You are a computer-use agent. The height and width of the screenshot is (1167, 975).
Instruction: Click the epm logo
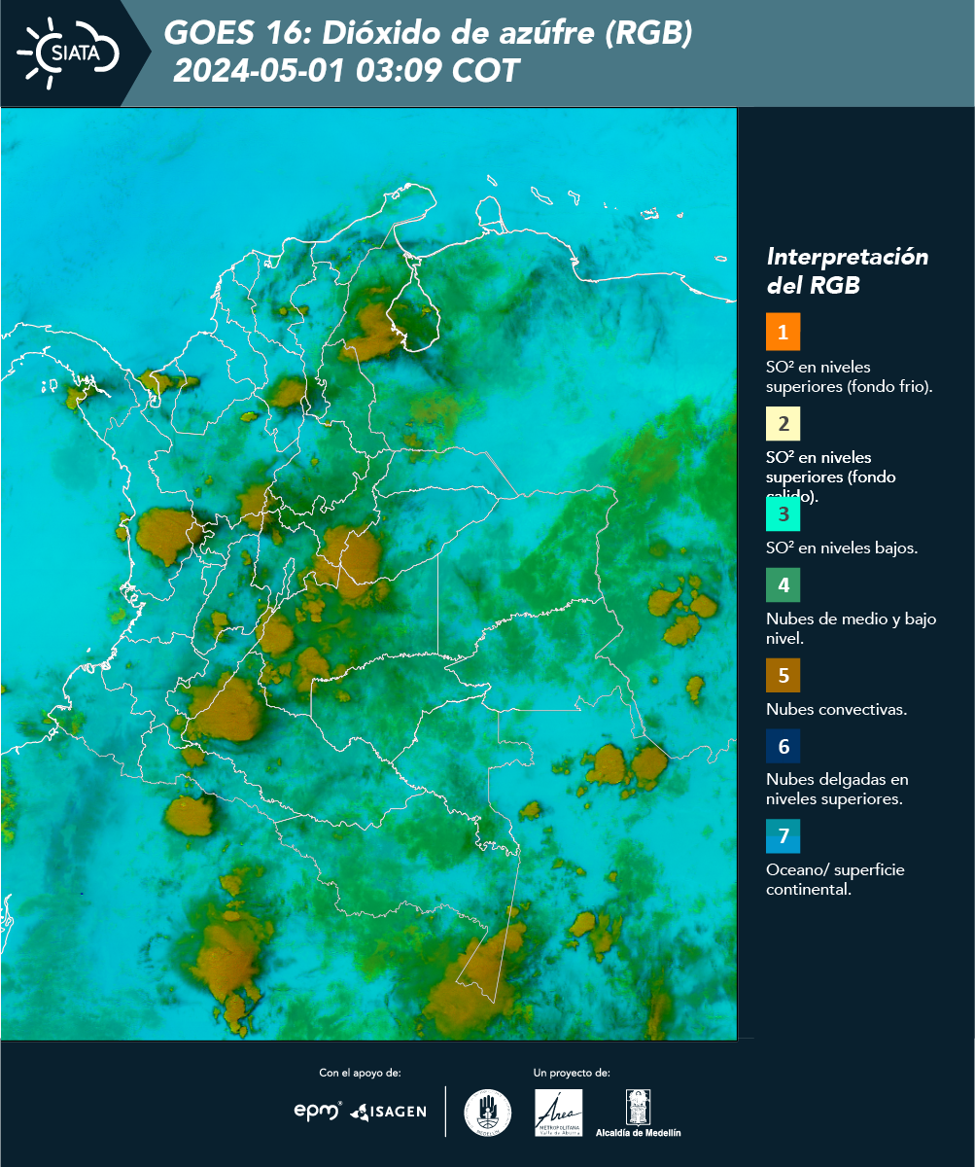[318, 1111]
